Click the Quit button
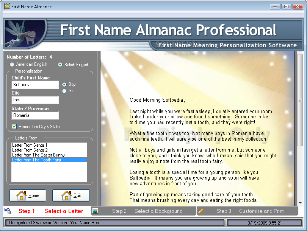The height and width of the screenshot is (231, 307). pyautogui.click(x=71, y=195)
